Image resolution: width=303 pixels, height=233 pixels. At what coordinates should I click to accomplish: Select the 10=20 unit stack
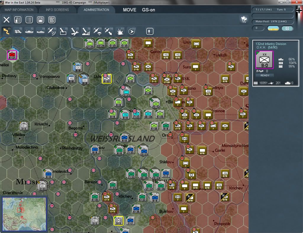(x=144, y=175)
